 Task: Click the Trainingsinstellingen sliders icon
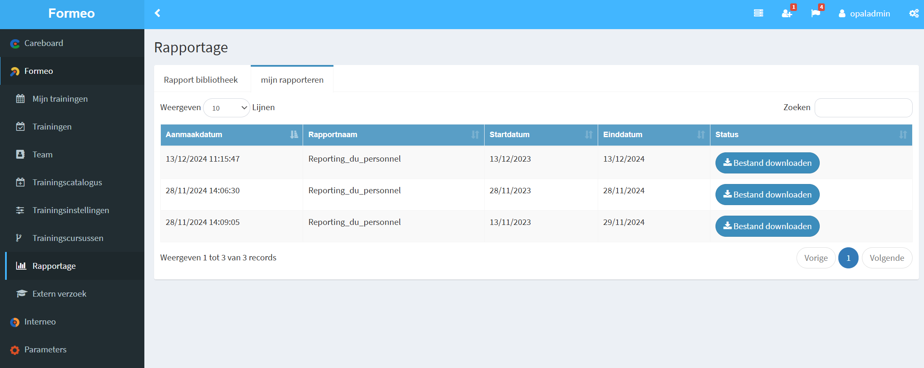20,210
